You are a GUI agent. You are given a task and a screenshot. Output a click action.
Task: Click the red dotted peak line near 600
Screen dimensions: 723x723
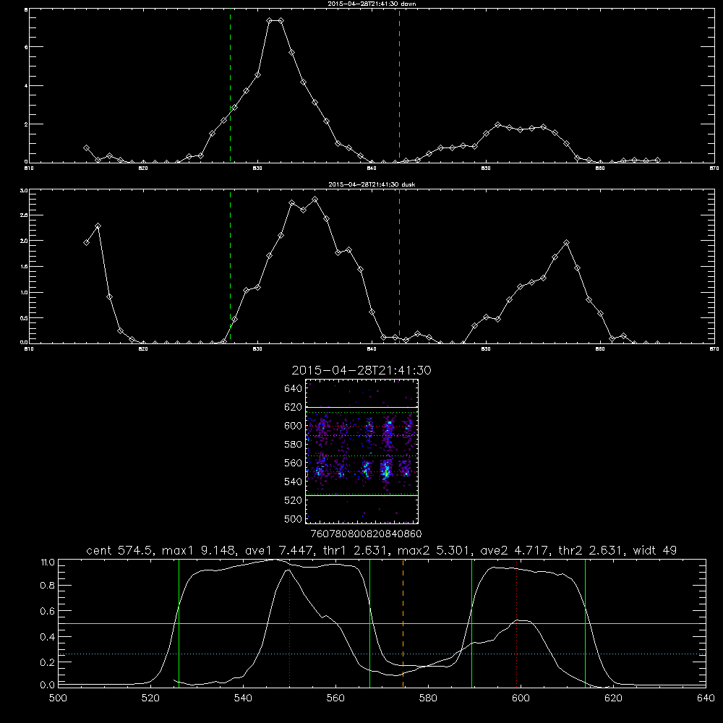(x=516, y=623)
